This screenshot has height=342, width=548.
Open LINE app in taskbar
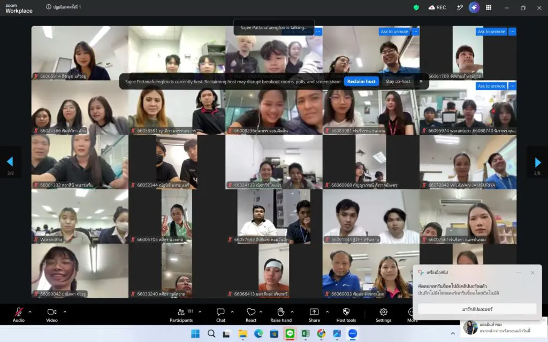point(290,333)
